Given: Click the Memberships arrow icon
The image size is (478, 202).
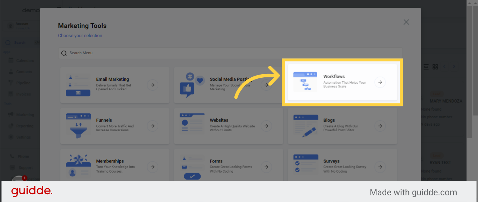Looking at the screenshot, I should (x=152, y=167).
